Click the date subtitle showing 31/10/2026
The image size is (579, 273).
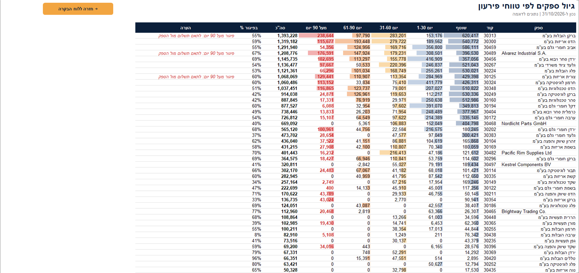coord(544,14)
